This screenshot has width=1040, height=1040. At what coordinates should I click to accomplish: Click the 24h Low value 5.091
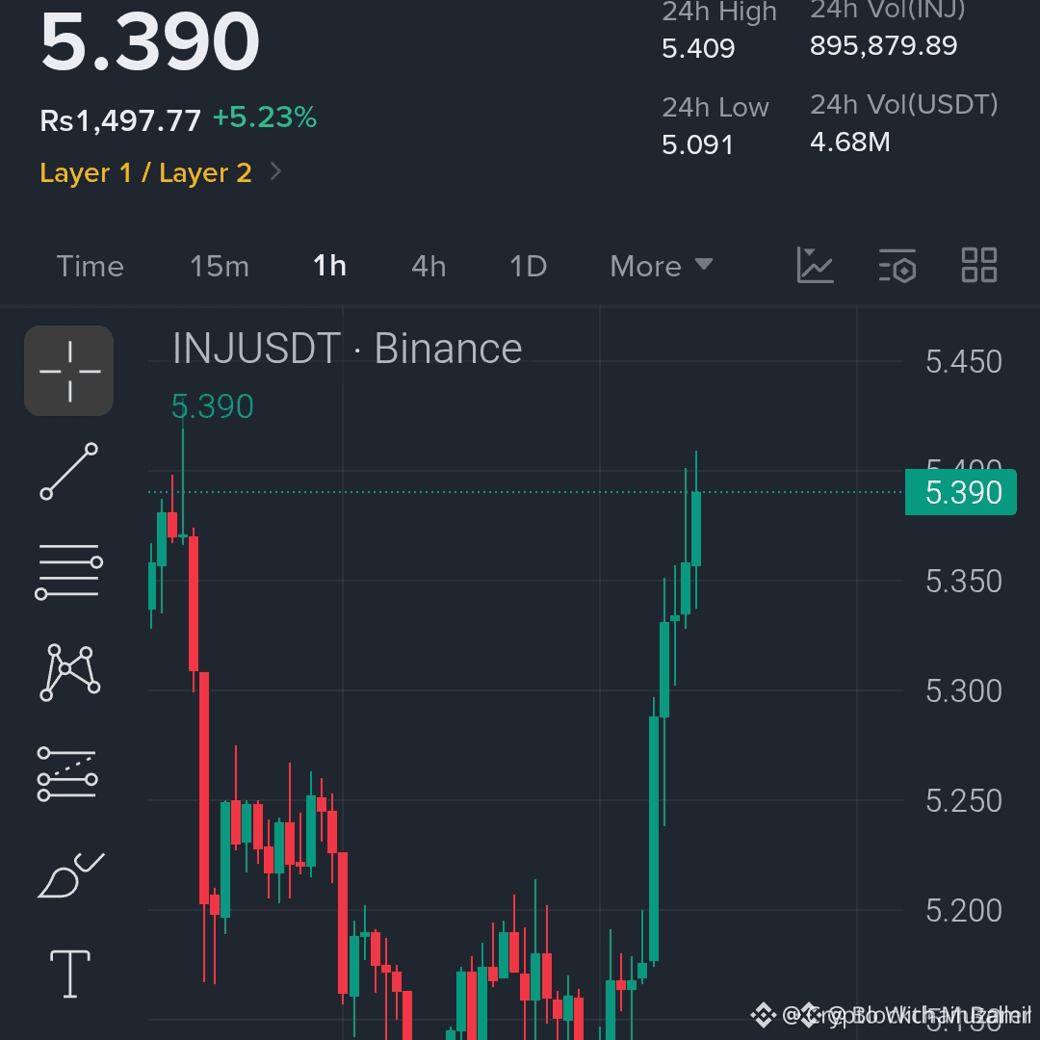[698, 144]
